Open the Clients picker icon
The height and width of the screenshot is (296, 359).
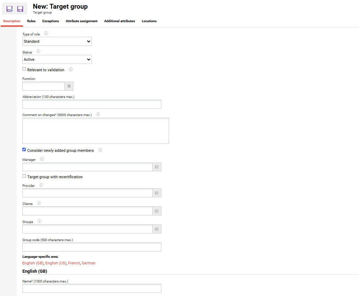(157, 211)
